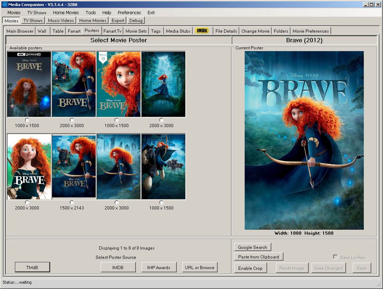The height and width of the screenshot is (289, 383).
Task: Switch to the Music Videos tab
Action: tap(61, 21)
